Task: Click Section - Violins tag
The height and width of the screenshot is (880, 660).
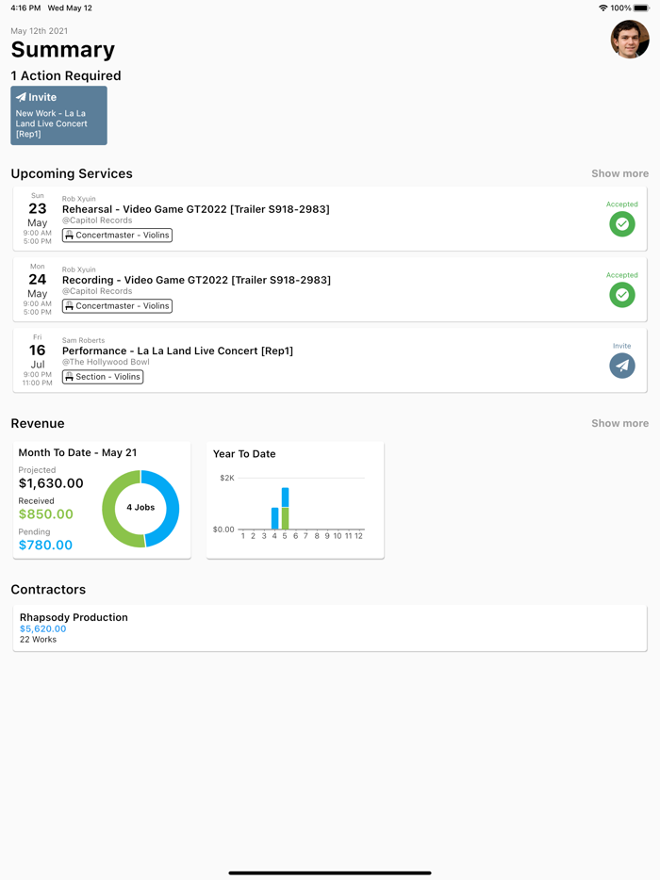Action: [x=102, y=377]
